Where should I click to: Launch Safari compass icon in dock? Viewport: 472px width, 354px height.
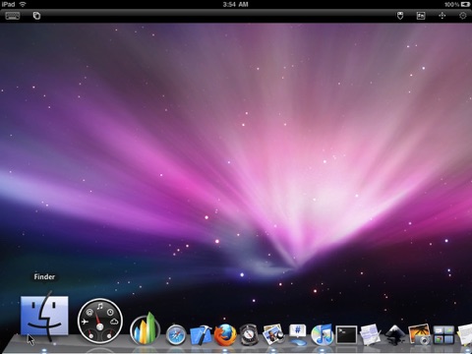pos(176,335)
